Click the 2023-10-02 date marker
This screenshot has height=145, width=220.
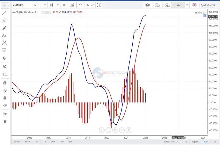178,138
